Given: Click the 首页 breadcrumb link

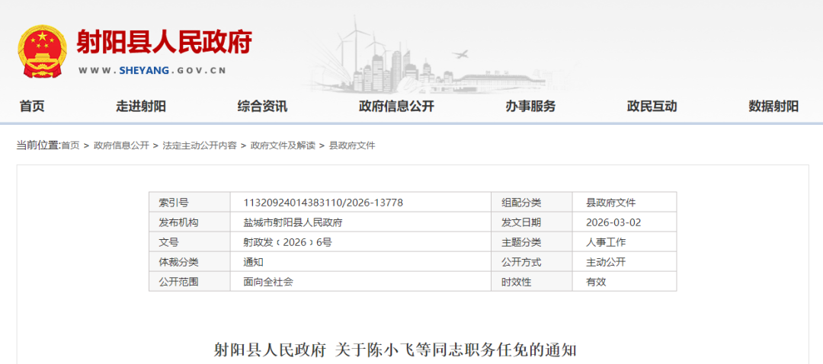Looking at the screenshot, I should tap(70, 145).
